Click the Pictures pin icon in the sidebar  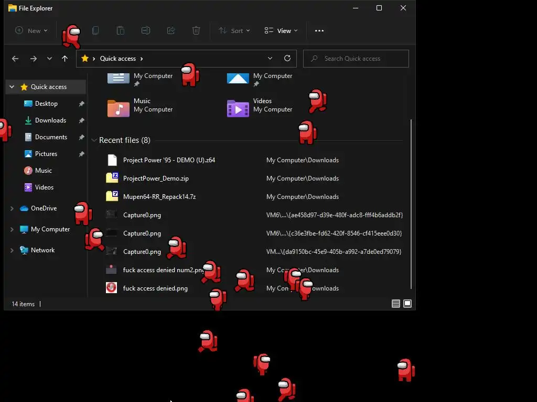(x=81, y=154)
